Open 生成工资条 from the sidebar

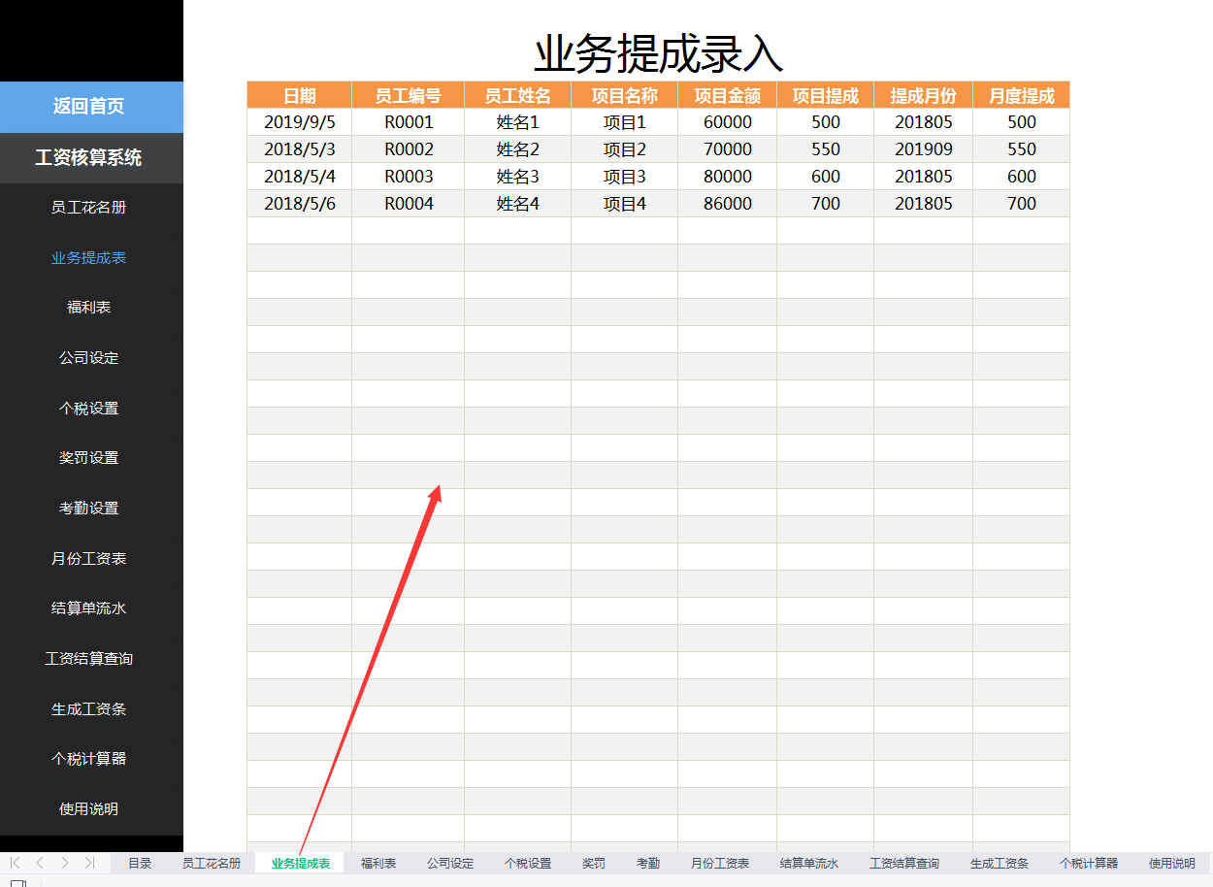coord(91,708)
